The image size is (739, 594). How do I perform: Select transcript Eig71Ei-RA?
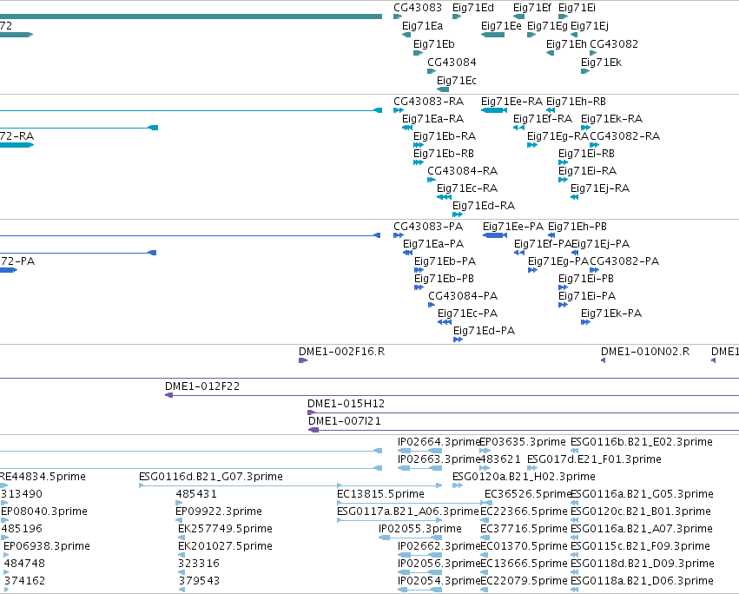[x=587, y=171]
